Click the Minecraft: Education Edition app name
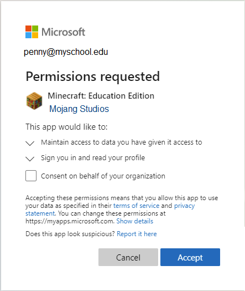Viewport: 245px width, 291px height. click(101, 96)
